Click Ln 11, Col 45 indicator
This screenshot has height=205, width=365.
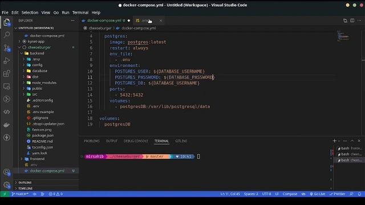click(230, 194)
